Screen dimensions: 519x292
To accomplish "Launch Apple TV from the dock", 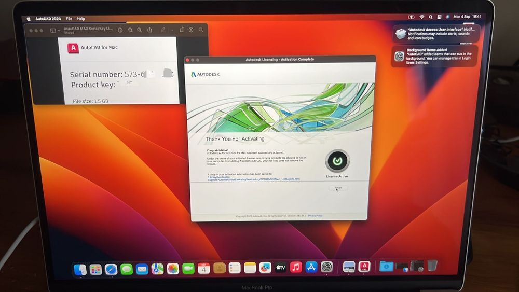I will coord(281,267).
